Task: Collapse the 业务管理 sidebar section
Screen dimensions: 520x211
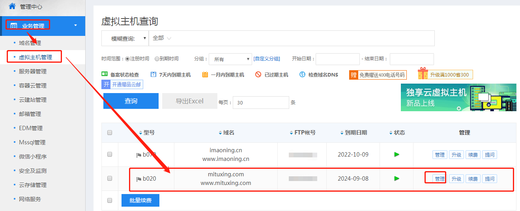Action: [75, 26]
